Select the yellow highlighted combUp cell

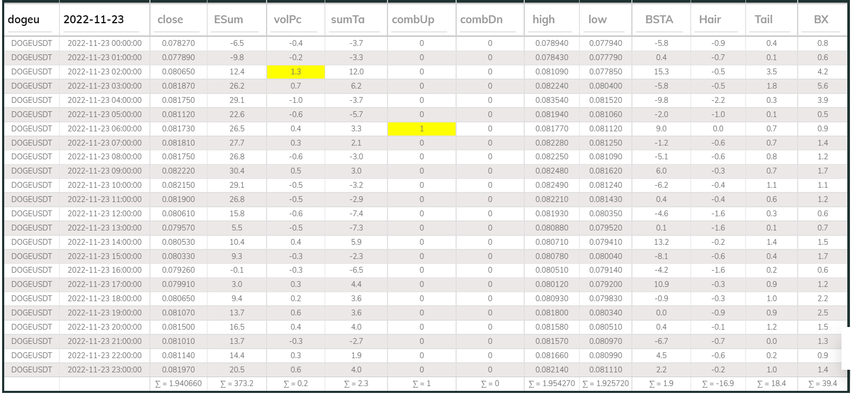pos(421,129)
